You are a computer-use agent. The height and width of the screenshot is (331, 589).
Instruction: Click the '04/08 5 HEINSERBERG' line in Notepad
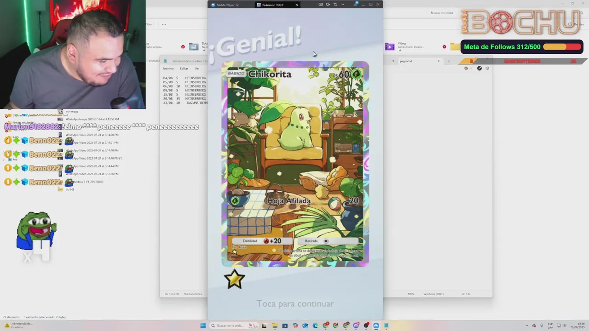(185, 78)
